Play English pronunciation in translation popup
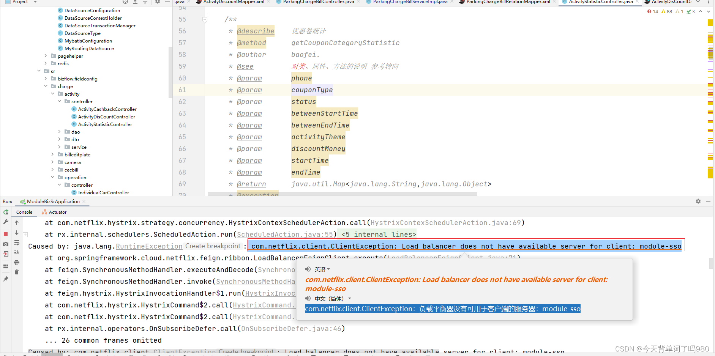 tap(308, 269)
